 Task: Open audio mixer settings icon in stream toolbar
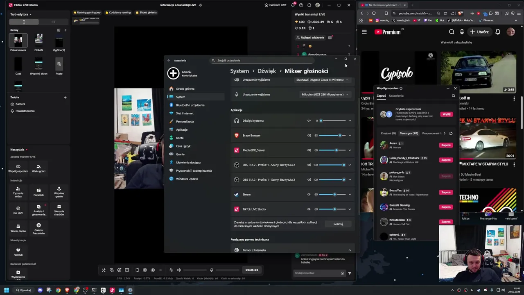171,270
